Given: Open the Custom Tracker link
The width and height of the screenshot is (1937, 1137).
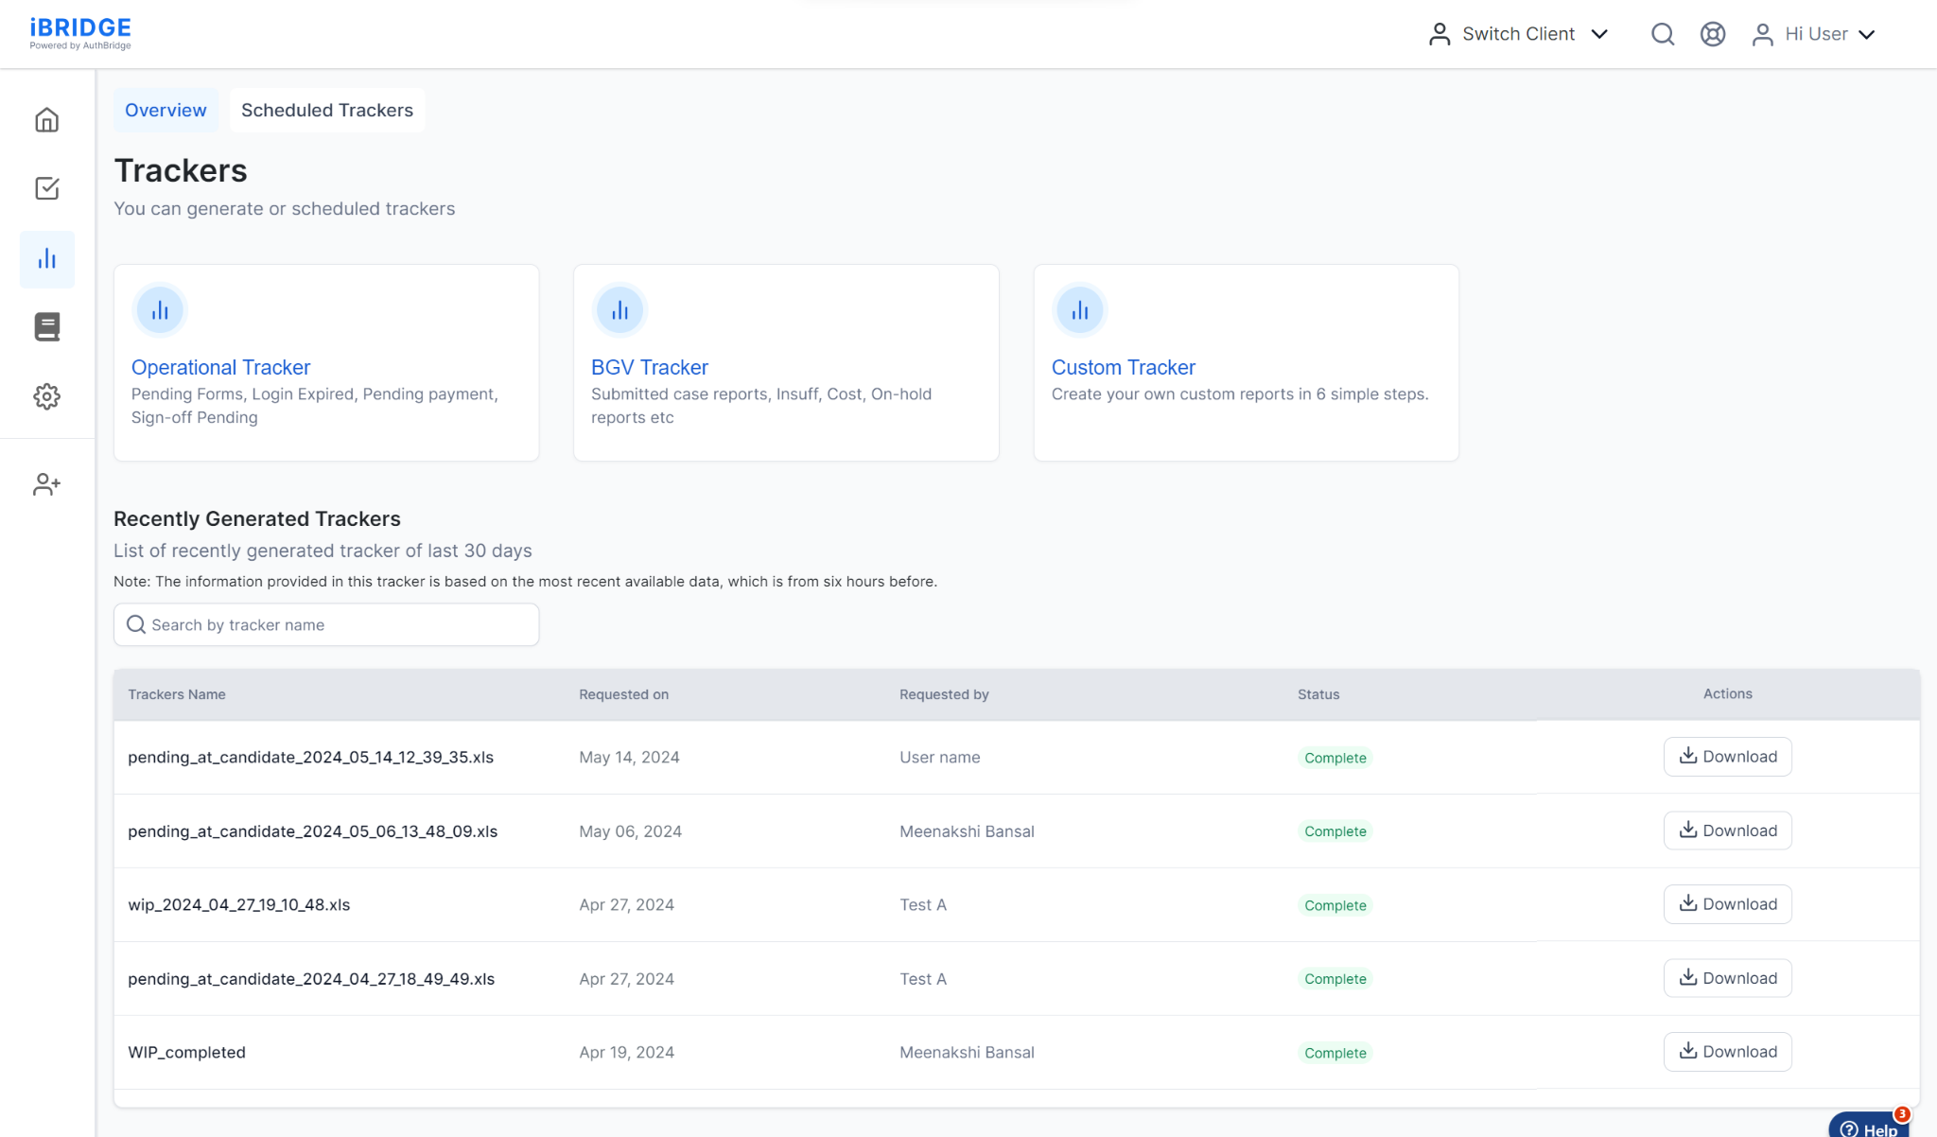Looking at the screenshot, I should point(1123,367).
